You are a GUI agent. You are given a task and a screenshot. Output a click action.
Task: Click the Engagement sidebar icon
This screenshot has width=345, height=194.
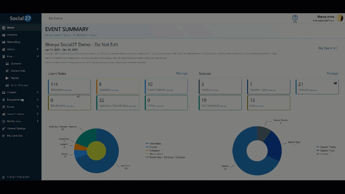[x=4, y=100]
